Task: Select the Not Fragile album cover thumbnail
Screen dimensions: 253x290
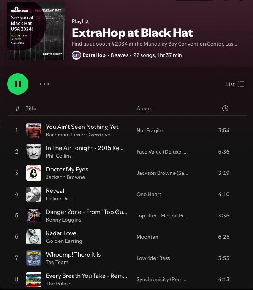Action: (x=34, y=130)
